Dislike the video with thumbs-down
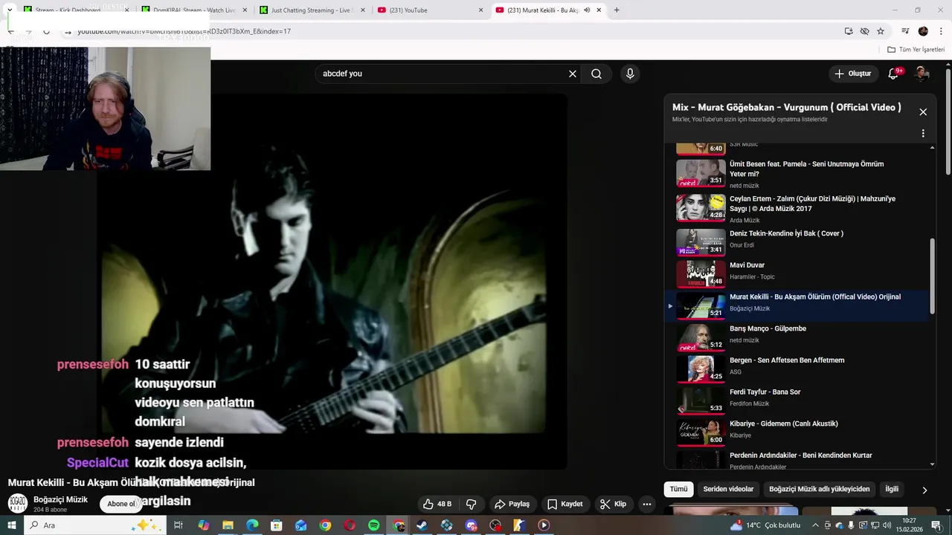This screenshot has height=535, width=952. point(472,504)
